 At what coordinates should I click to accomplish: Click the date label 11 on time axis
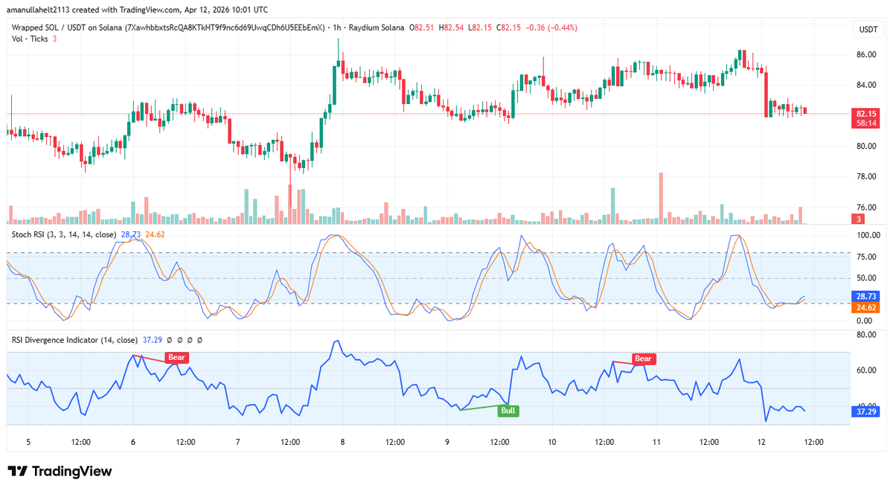657,442
